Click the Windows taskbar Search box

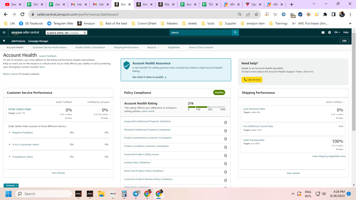click(x=43, y=194)
